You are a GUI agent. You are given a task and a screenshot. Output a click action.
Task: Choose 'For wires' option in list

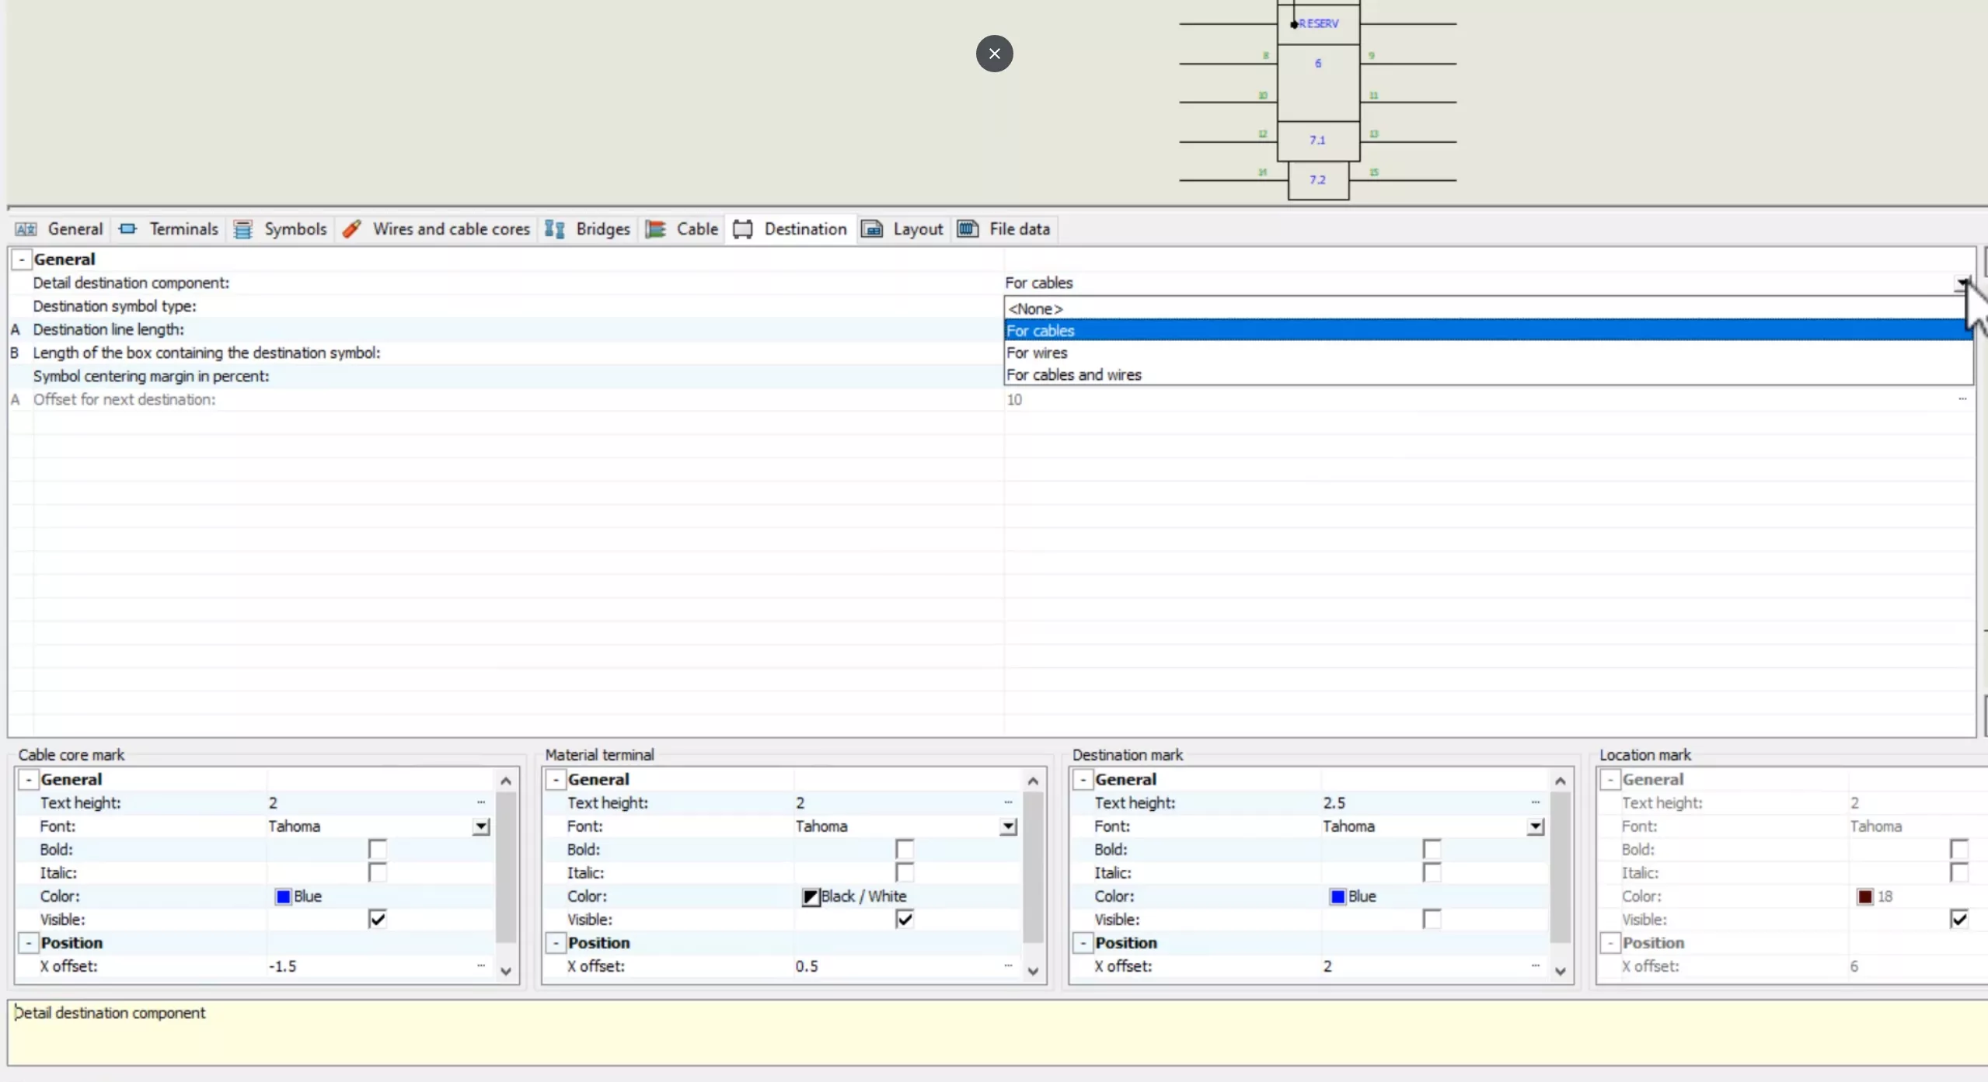1488,353
